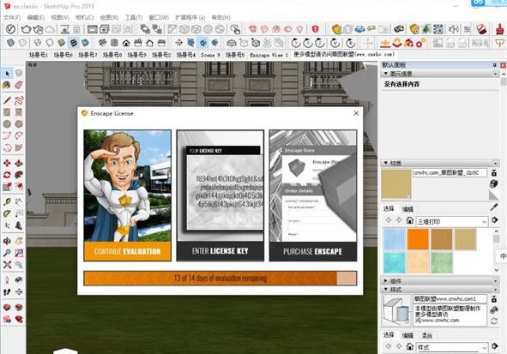Open Enscape materials checker icon
The width and height of the screenshot is (507, 354).
click(438, 29)
